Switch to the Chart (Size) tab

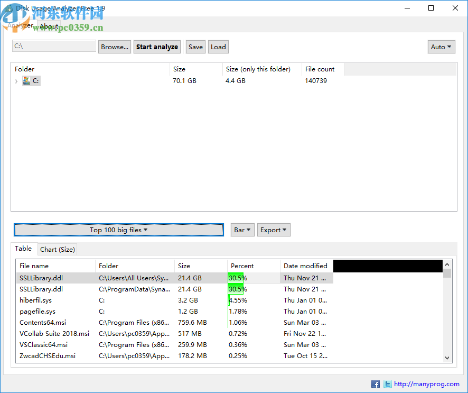(57, 249)
